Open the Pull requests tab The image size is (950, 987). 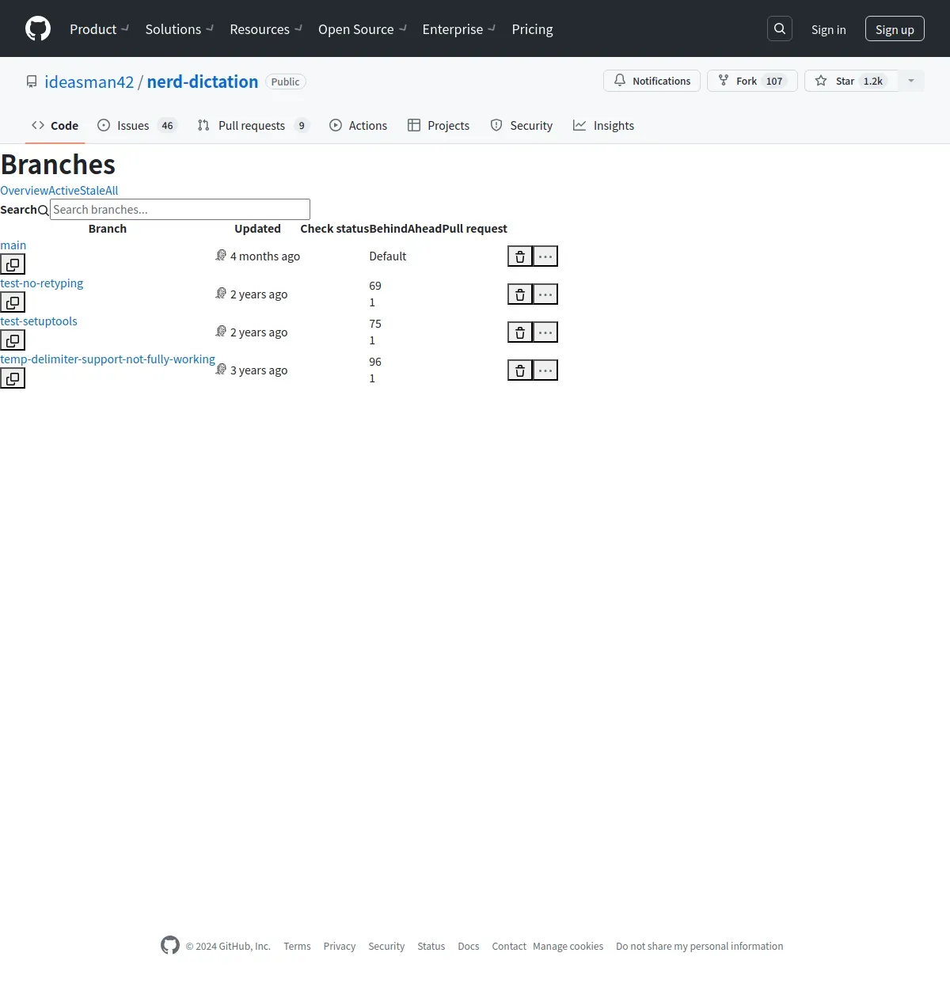pyautogui.click(x=253, y=125)
